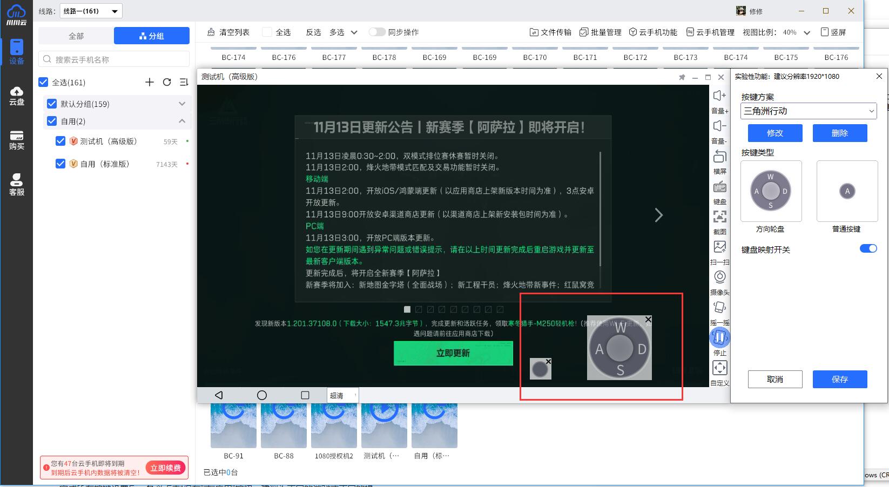Click the 搜索云手机名称 search field
Image resolution: width=889 pixels, height=487 pixels.
click(x=114, y=59)
